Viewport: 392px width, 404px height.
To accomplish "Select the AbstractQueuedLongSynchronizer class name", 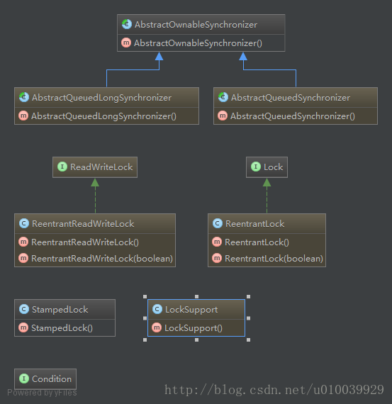I will tap(101, 98).
